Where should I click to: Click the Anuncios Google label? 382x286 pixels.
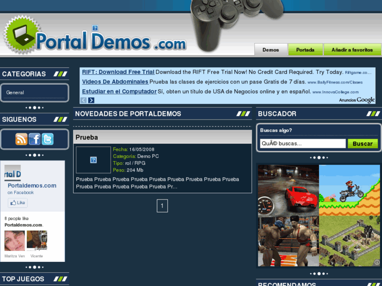[357, 100]
